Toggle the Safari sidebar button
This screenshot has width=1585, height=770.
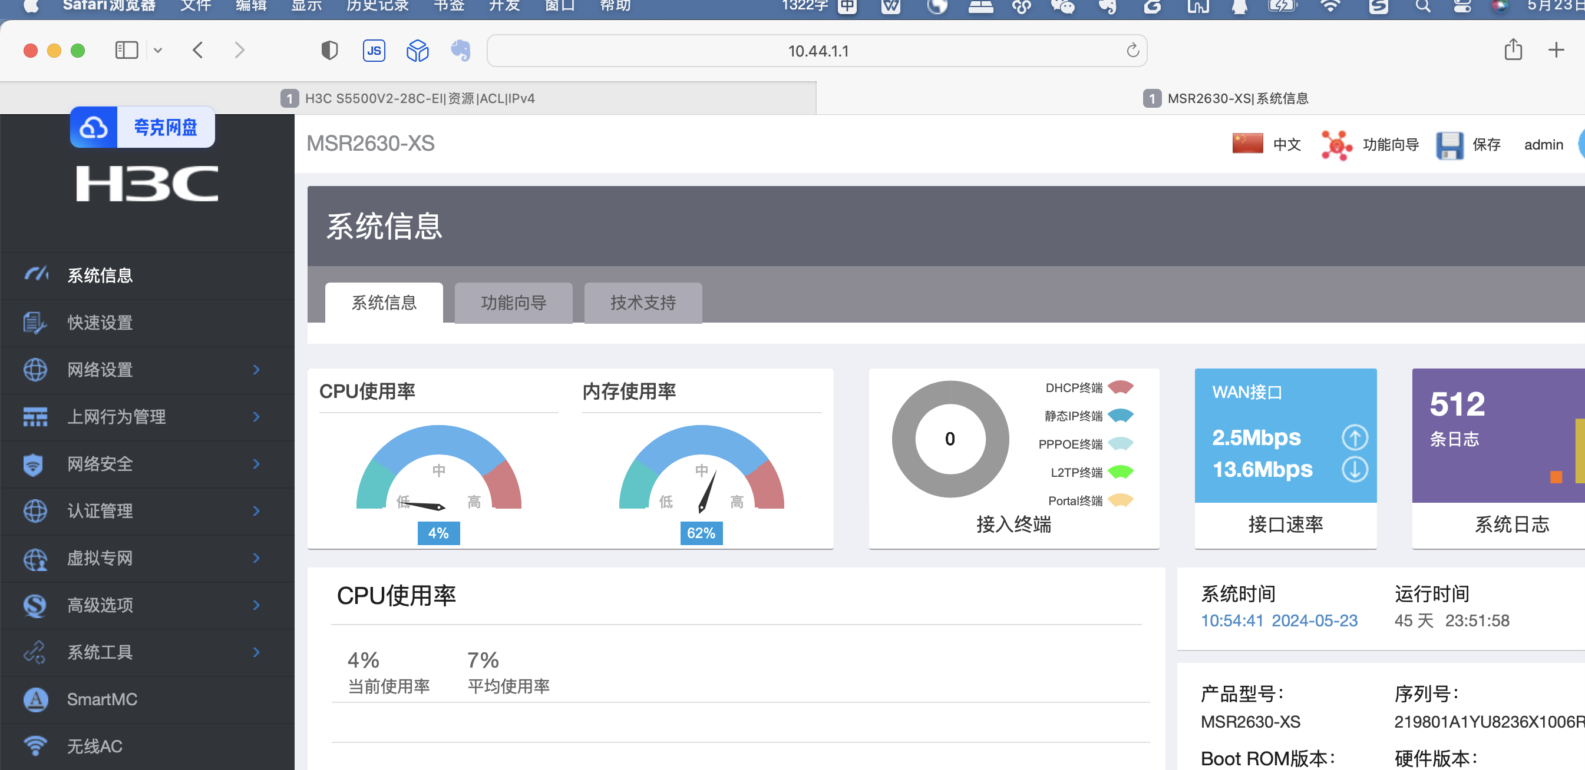tap(127, 51)
